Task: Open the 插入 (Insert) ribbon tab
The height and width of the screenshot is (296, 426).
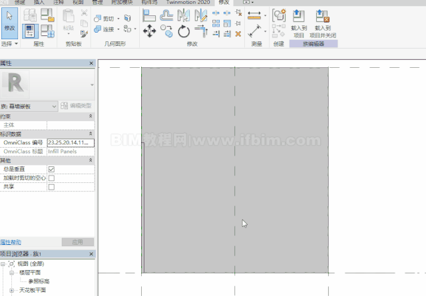Action: [39, 2]
